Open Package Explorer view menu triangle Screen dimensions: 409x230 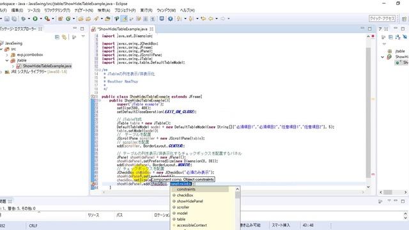point(83,36)
